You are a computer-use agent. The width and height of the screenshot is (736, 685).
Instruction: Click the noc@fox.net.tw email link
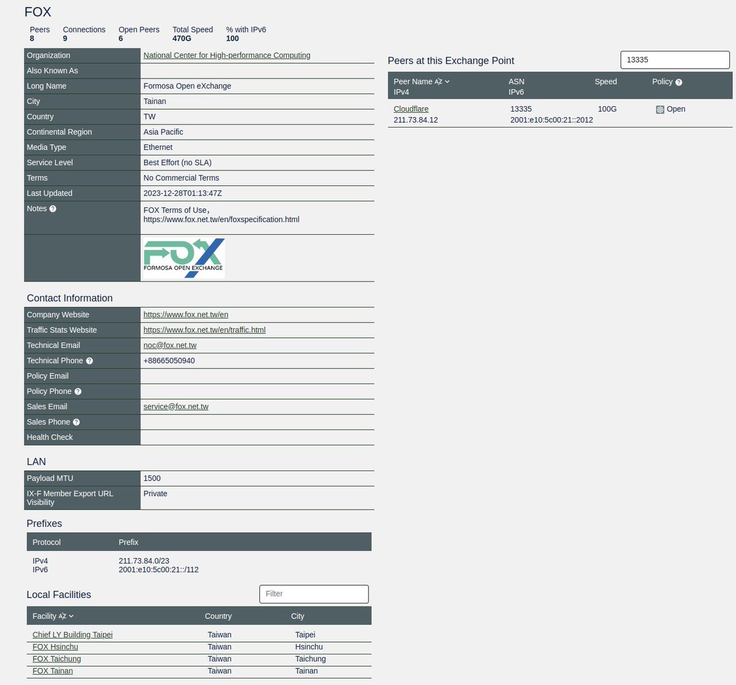(170, 345)
